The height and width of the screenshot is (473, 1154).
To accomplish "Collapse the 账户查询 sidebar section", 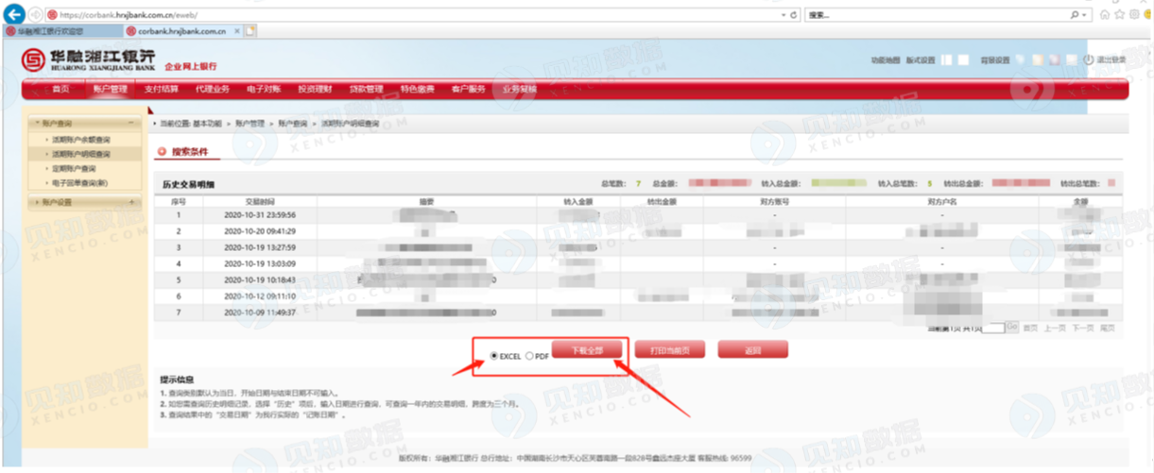I will tap(129, 124).
